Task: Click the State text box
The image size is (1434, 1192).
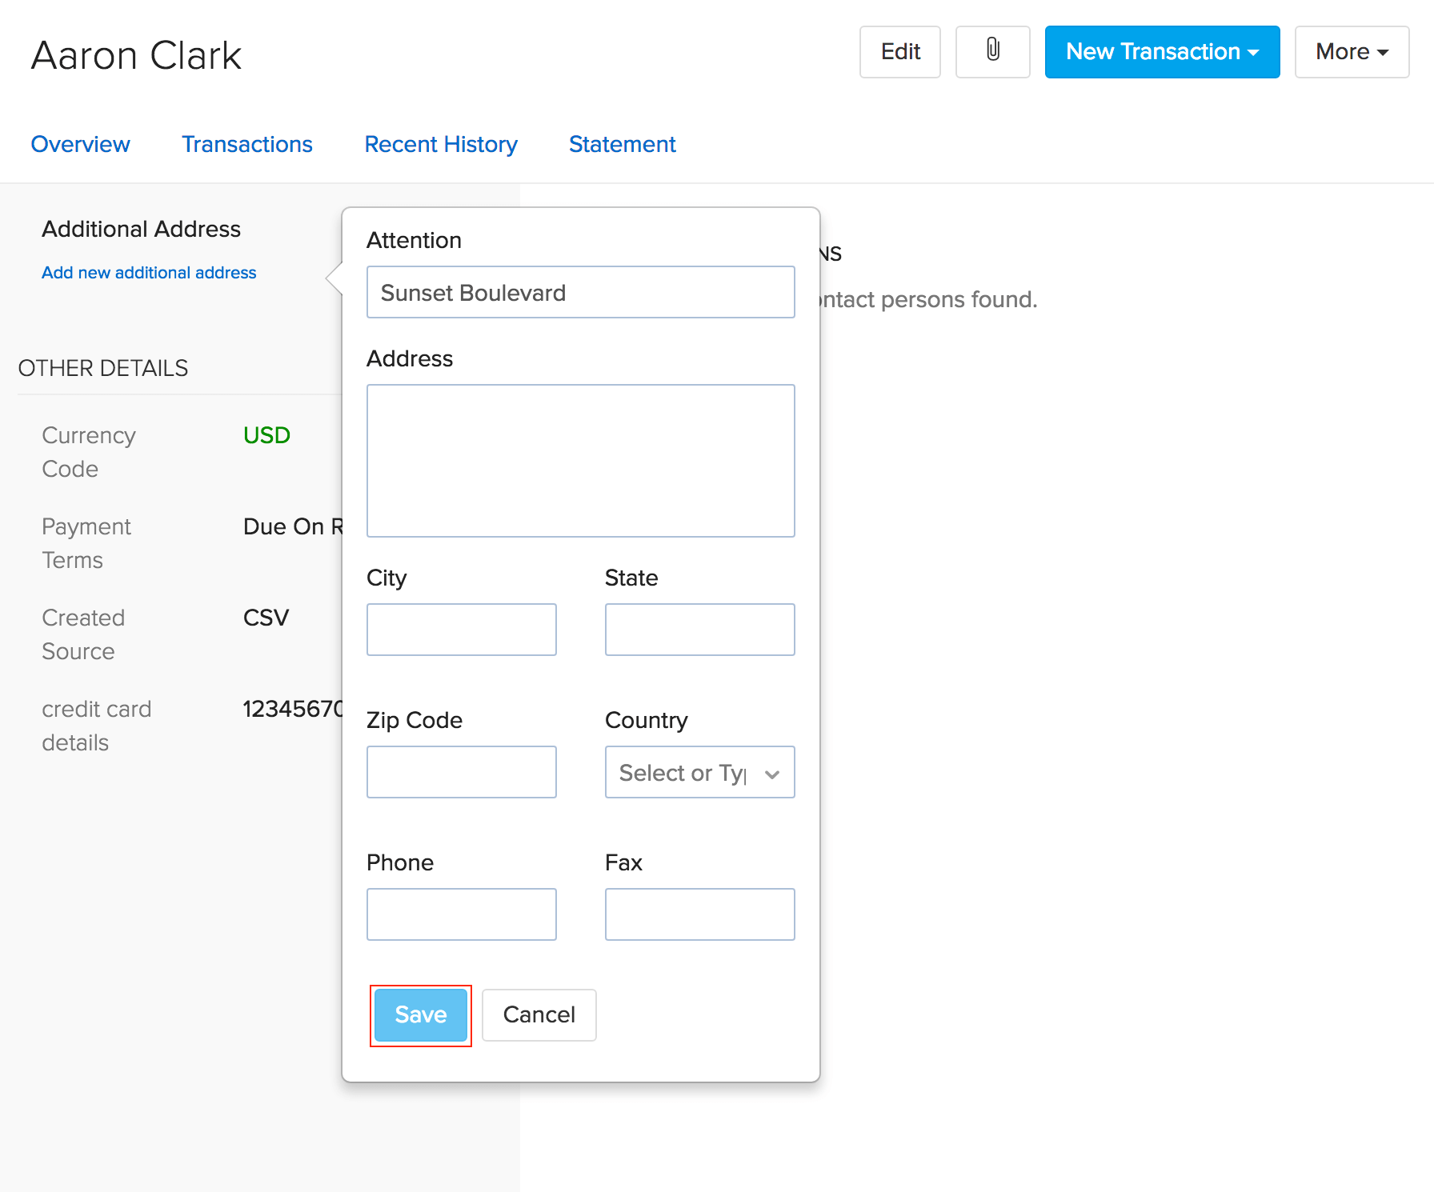Action: click(x=699, y=629)
